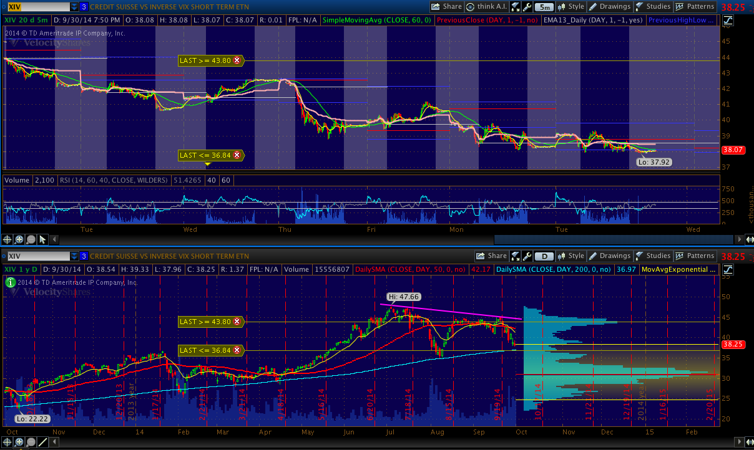
Task: Expand the XIV symbol dropdown in top chart
Action: (74, 7)
